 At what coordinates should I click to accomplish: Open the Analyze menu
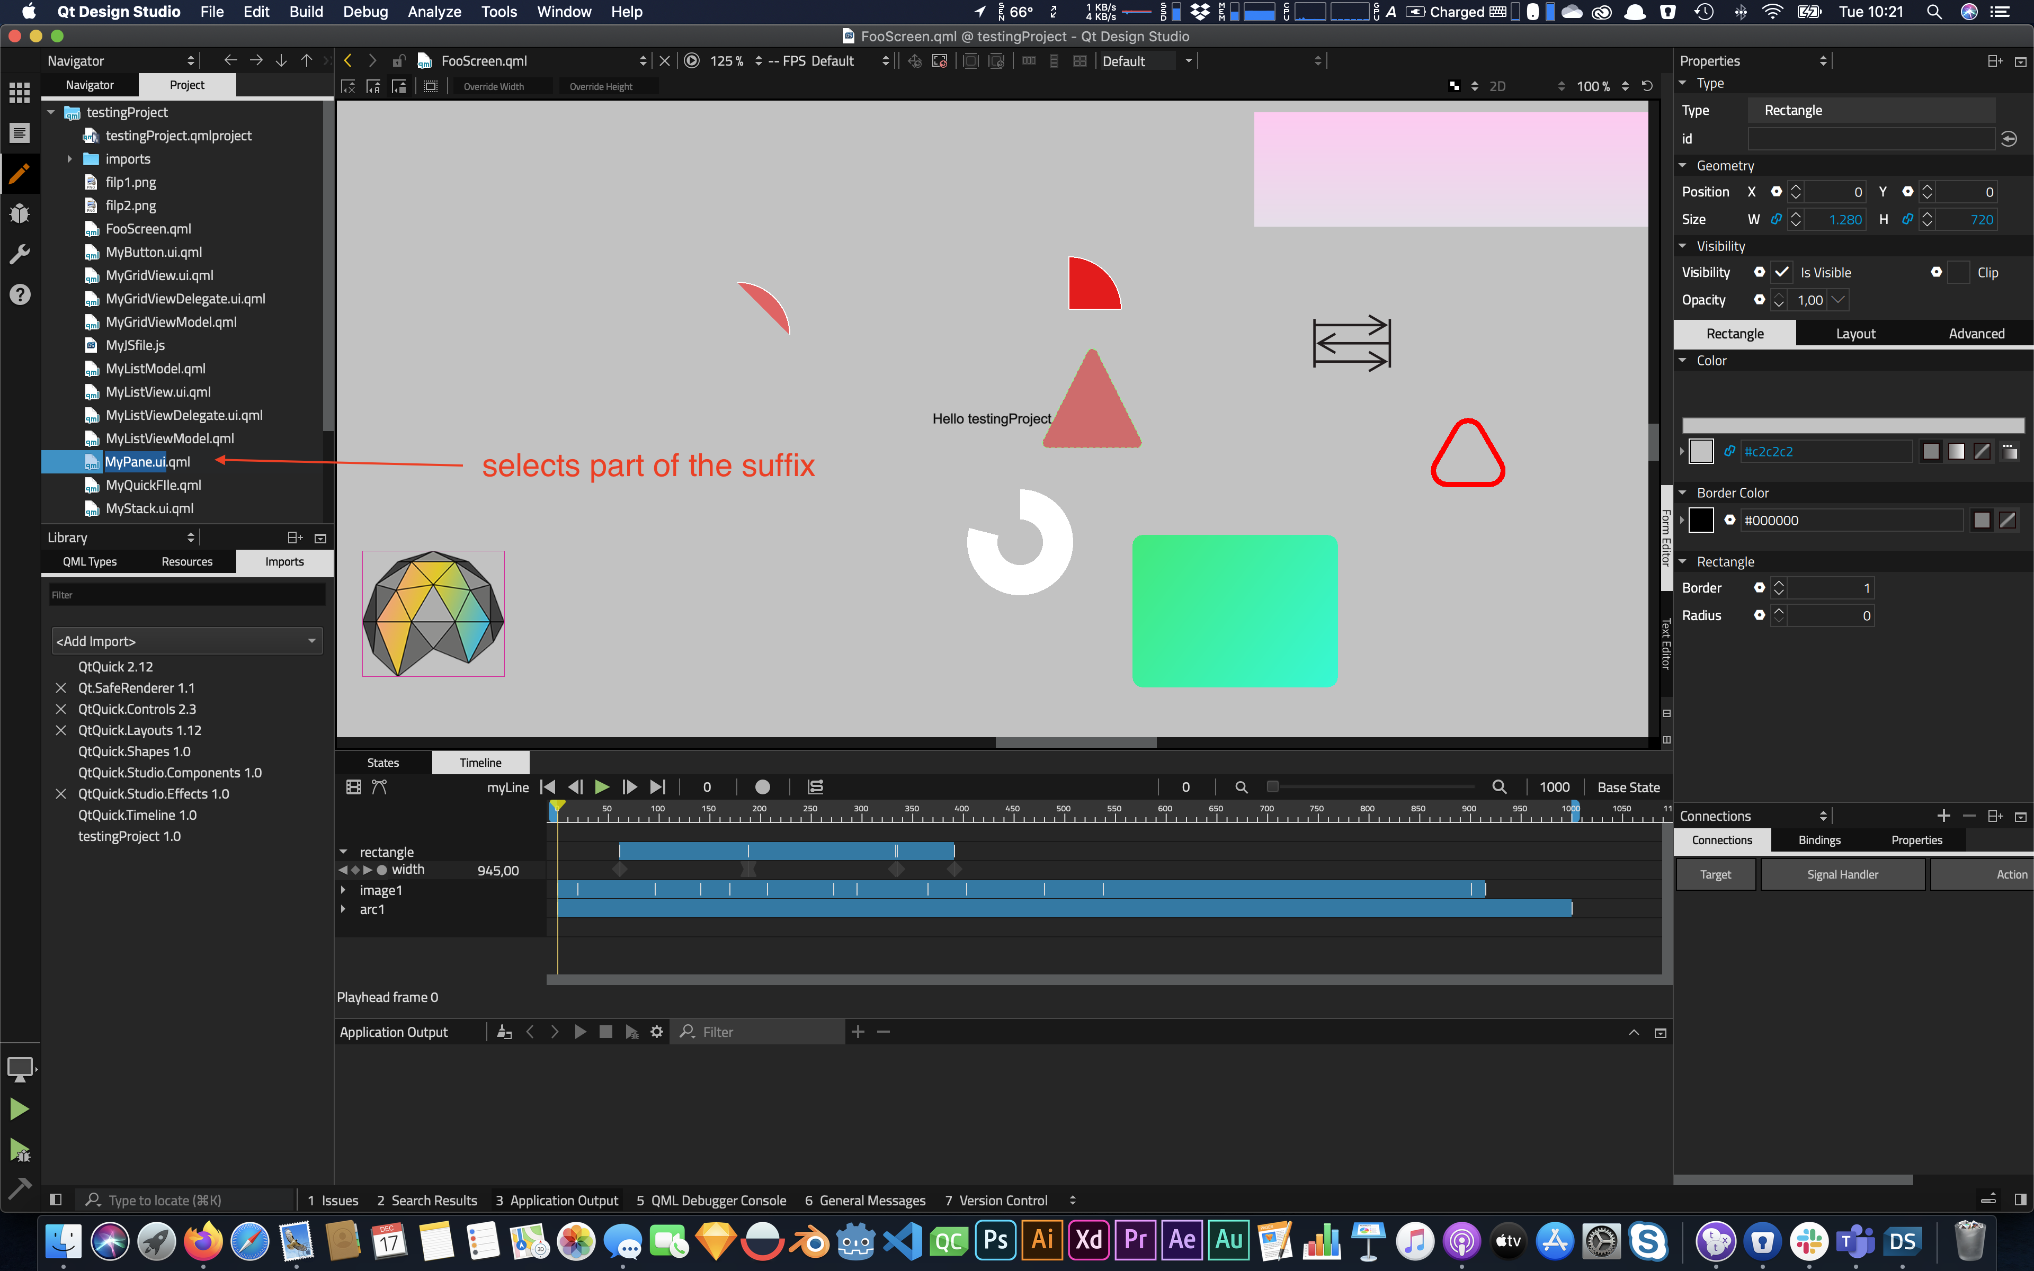434,12
